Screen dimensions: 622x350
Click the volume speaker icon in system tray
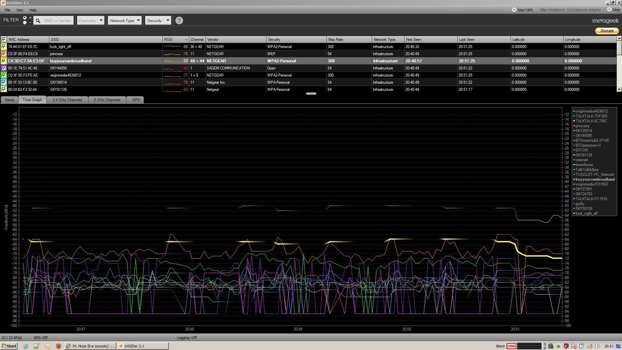tap(597, 346)
